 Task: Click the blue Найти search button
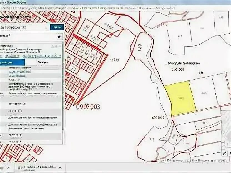(x=57, y=27)
